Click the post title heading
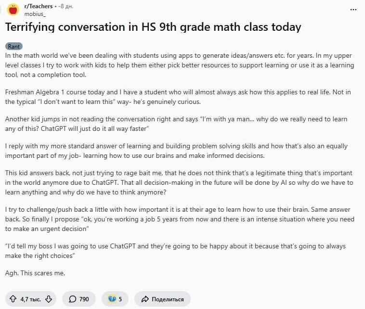The height and width of the screenshot is (309, 365). 153,27
